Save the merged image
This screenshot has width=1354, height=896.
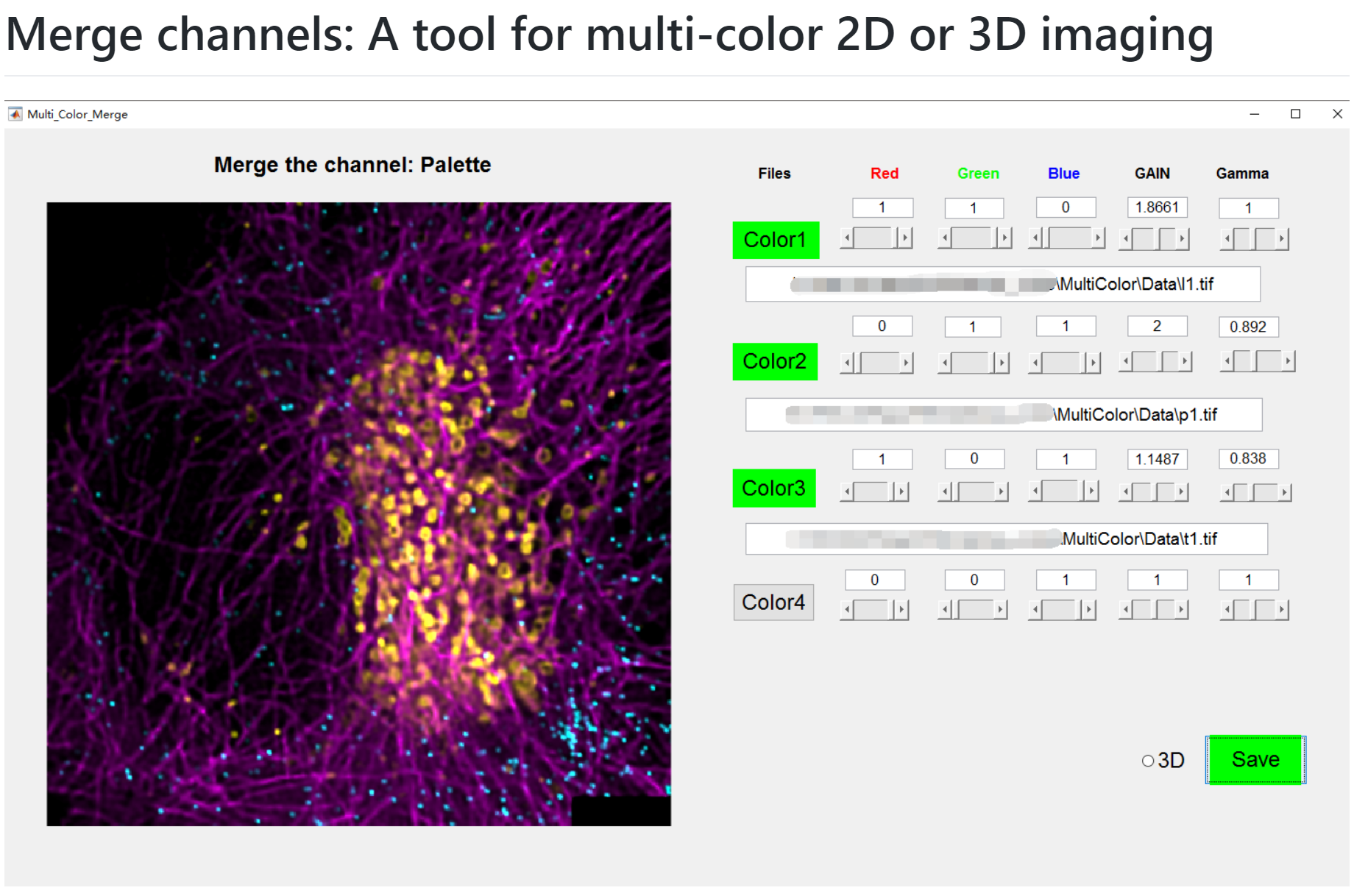[1255, 760]
